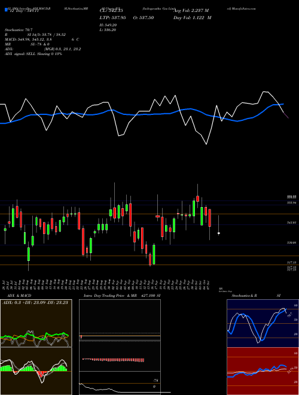Select the Stochastics: 70.7 reading
The image size is (299, 395).
coord(19,30)
